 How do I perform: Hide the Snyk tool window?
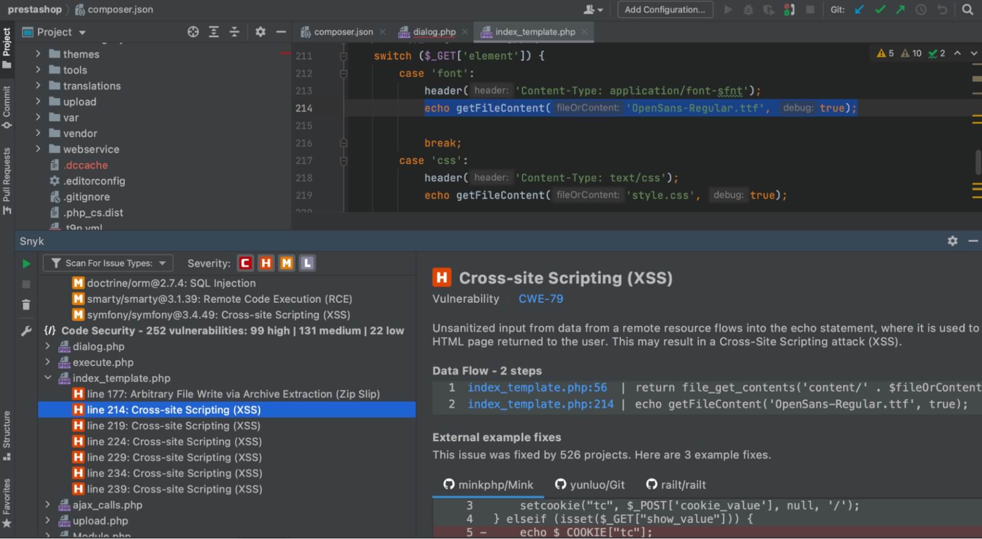pyautogui.click(x=973, y=241)
